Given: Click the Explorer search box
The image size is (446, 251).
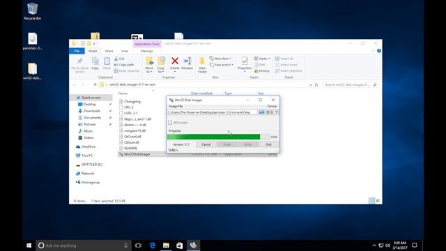Looking at the screenshot, I should (x=351, y=85).
